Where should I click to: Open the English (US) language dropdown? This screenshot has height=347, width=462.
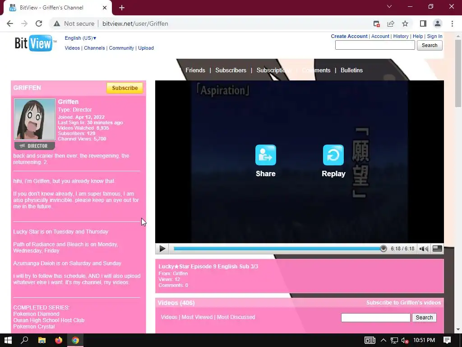[80, 38]
